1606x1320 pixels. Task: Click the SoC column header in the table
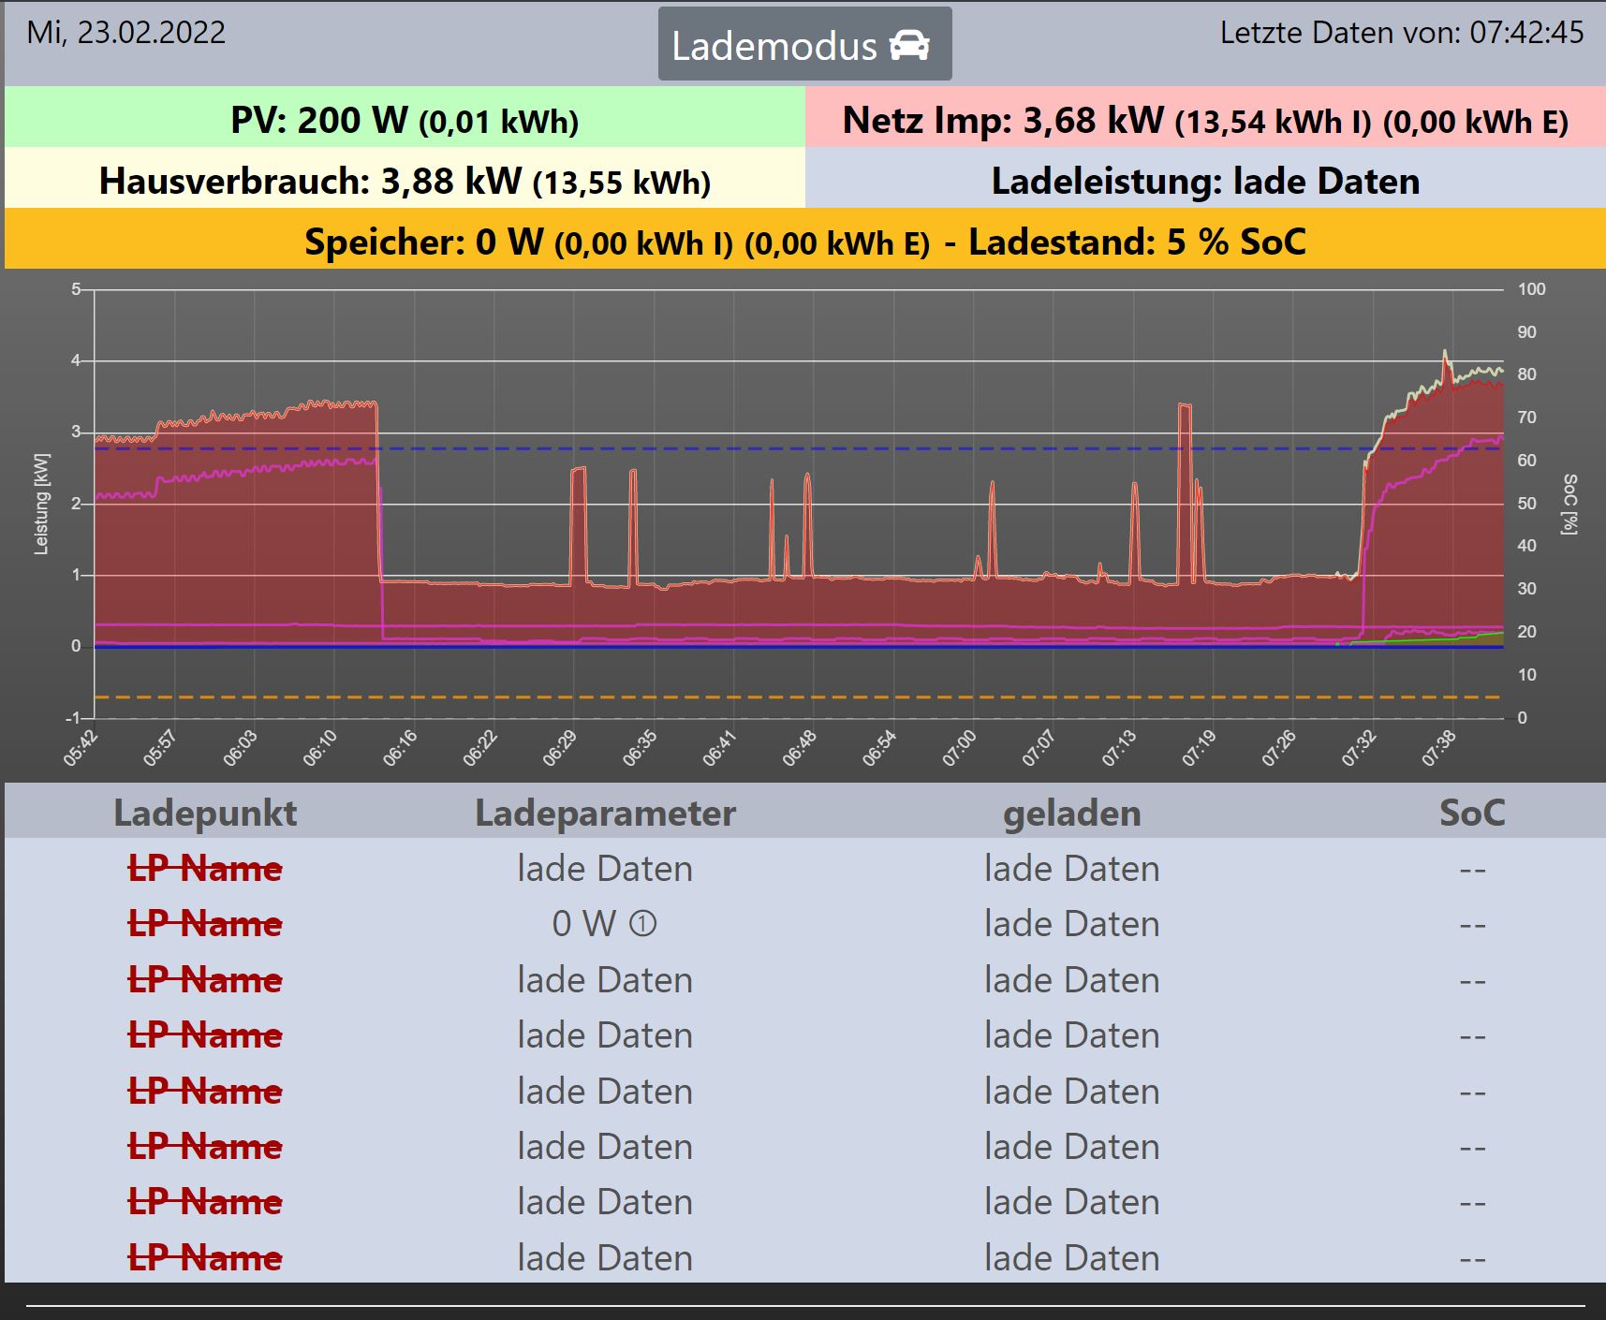tap(1471, 813)
